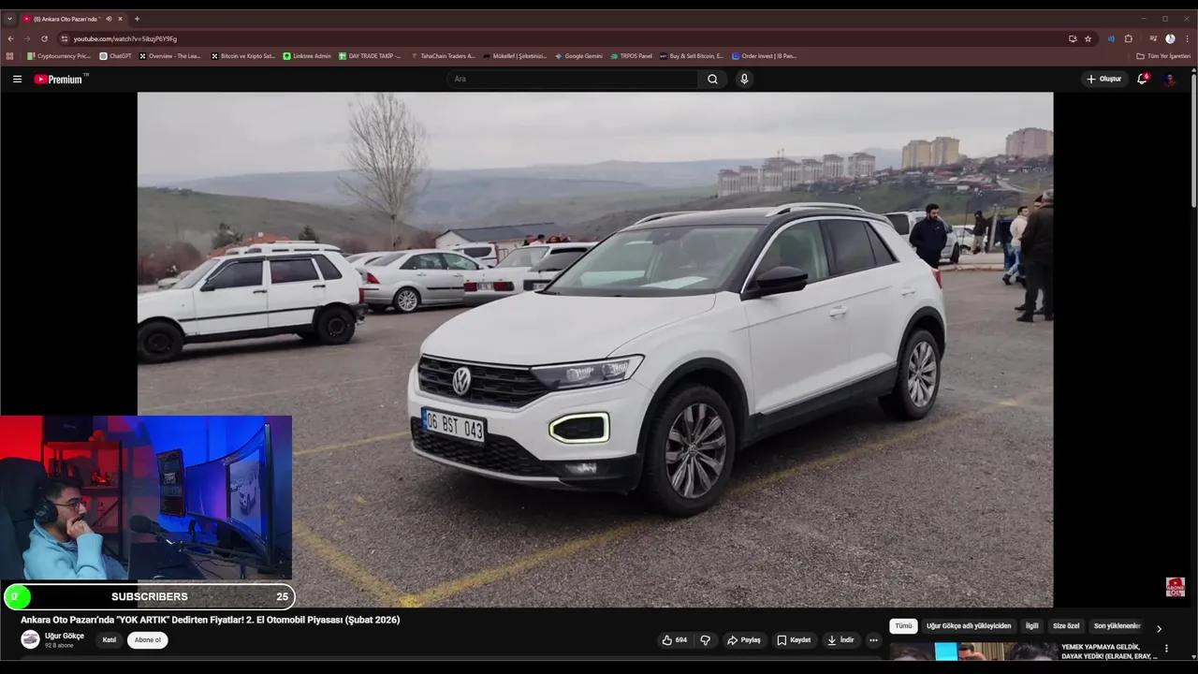The image size is (1198, 674).
Task: Start voice search with microphone icon
Action: tap(744, 80)
